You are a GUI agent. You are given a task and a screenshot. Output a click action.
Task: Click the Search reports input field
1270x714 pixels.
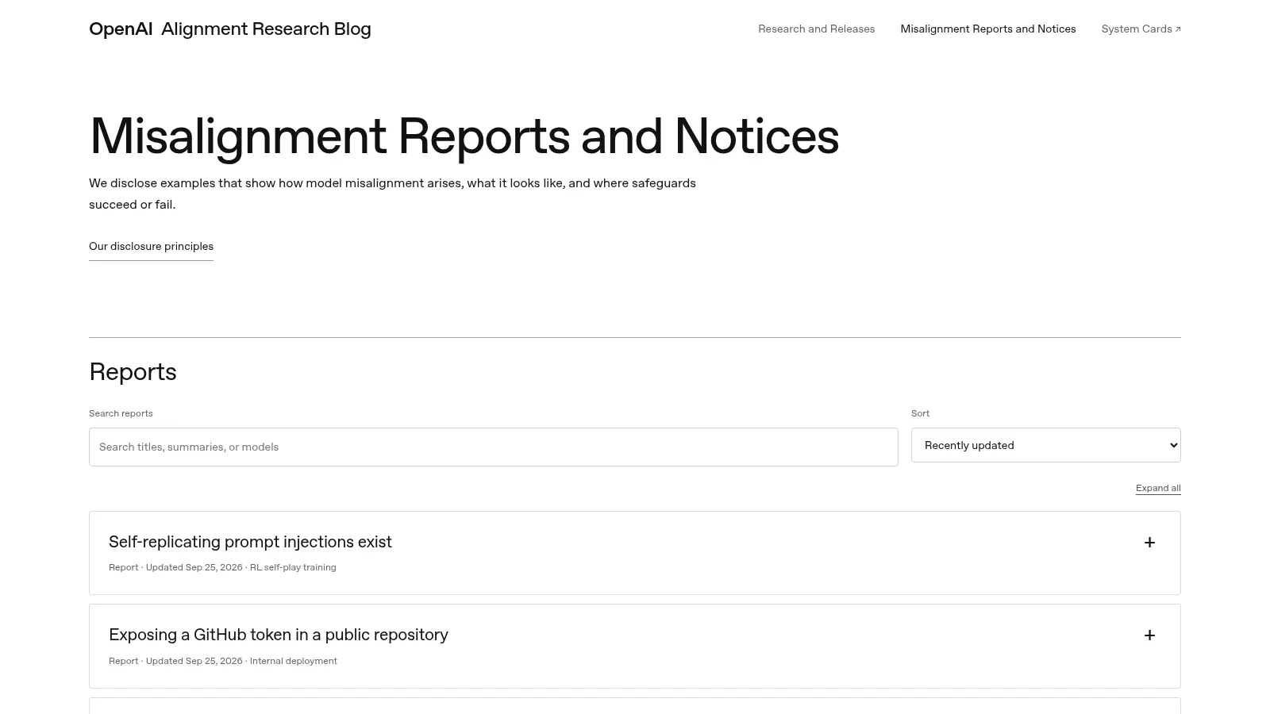(494, 447)
